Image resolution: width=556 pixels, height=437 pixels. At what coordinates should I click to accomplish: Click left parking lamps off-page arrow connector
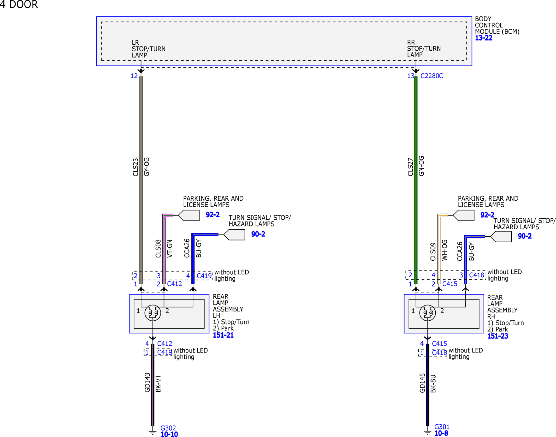189,215
